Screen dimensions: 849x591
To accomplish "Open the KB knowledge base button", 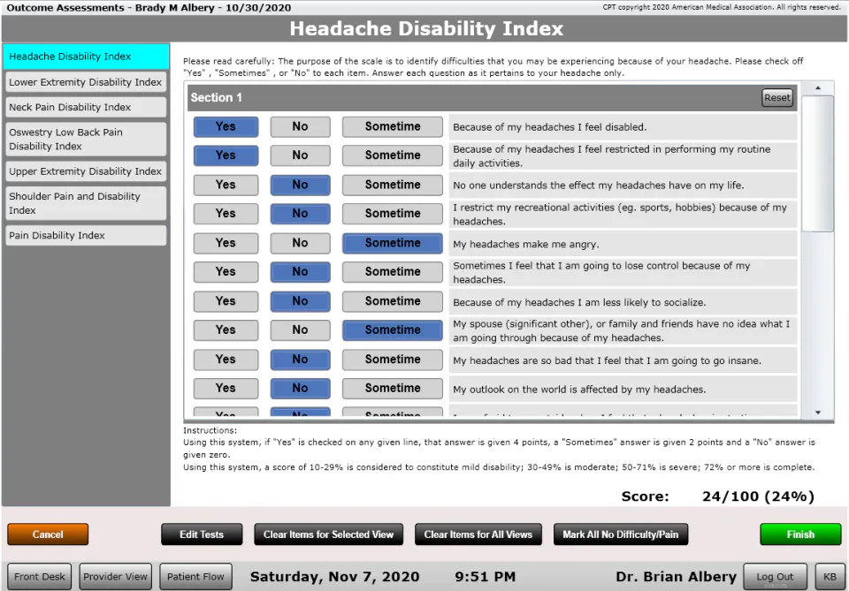I will [x=830, y=576].
